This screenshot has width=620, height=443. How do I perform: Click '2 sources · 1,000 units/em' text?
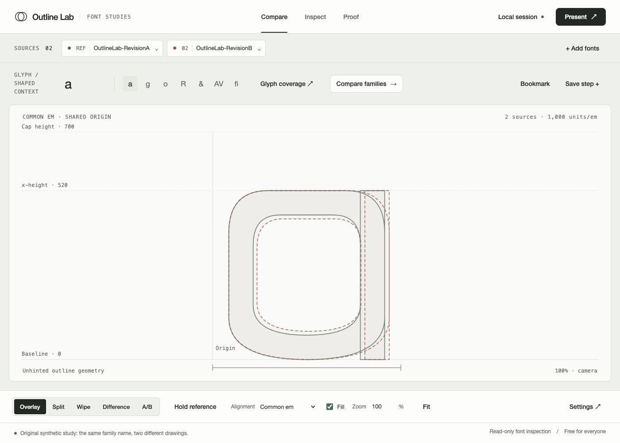(551, 117)
